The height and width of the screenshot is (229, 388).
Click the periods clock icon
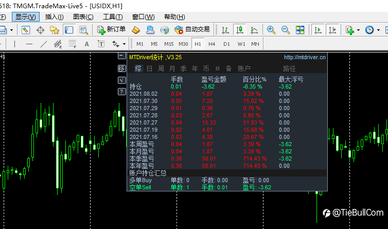coord(369,30)
